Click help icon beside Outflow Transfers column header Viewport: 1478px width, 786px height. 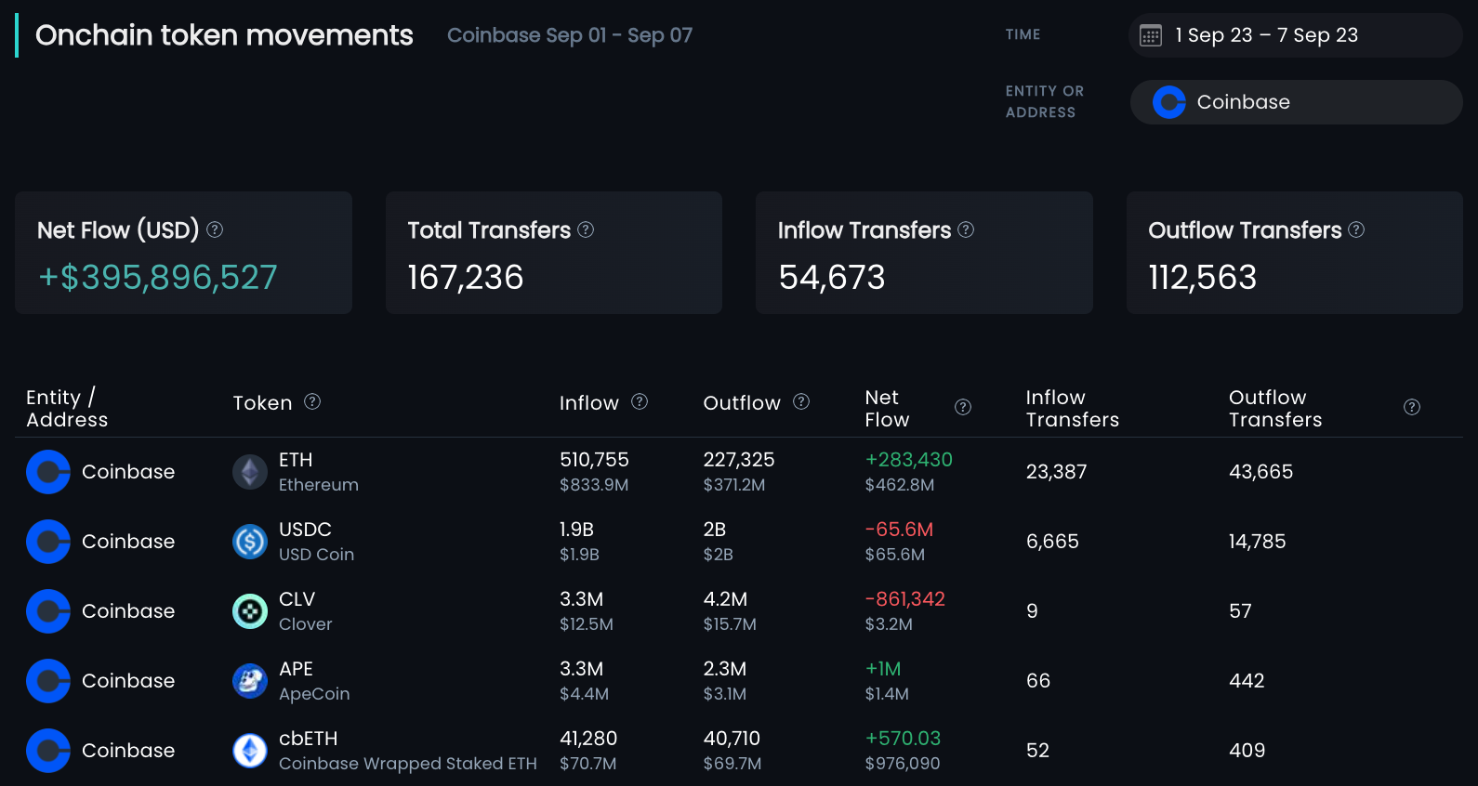pyautogui.click(x=1412, y=407)
